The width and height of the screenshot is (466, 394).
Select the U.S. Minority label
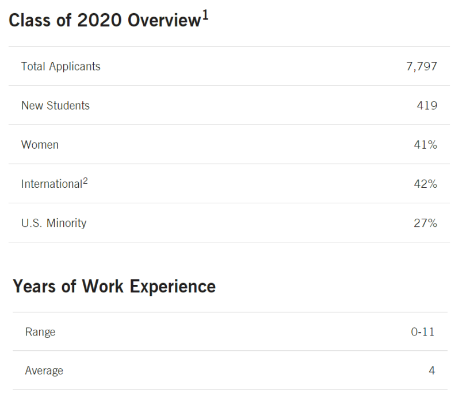click(x=54, y=223)
